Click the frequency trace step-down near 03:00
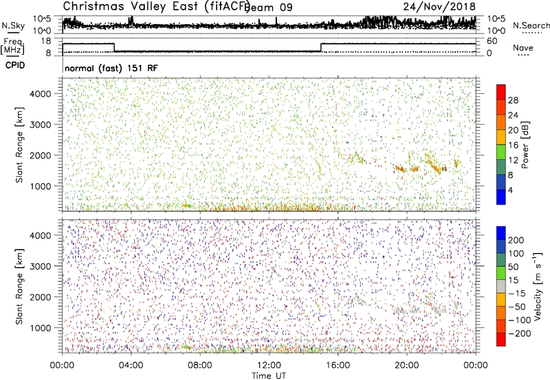The width and height of the screenshot is (550, 380). coord(114,47)
